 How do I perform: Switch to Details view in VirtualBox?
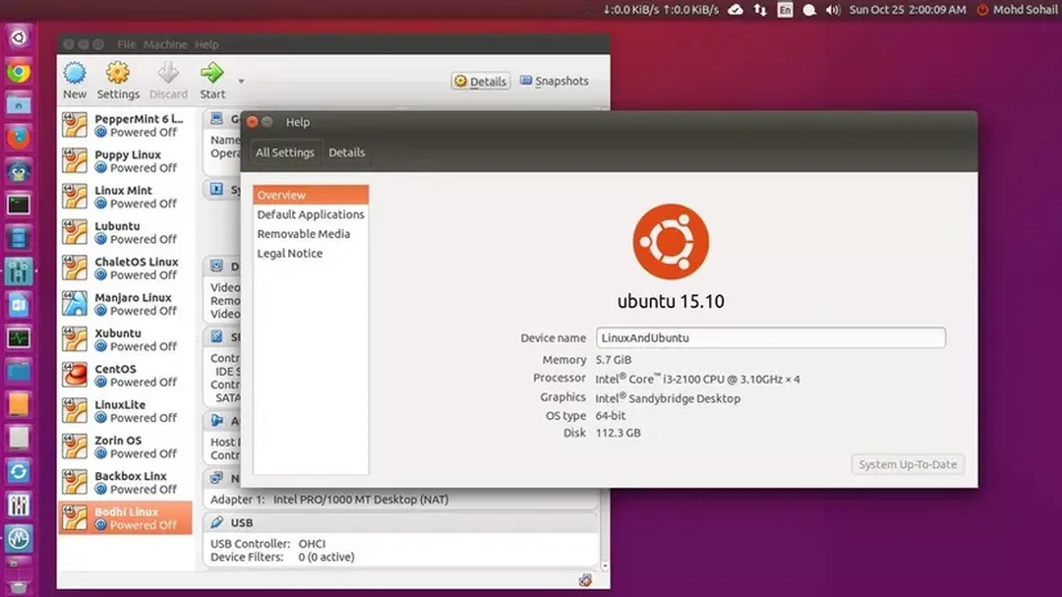tap(481, 82)
